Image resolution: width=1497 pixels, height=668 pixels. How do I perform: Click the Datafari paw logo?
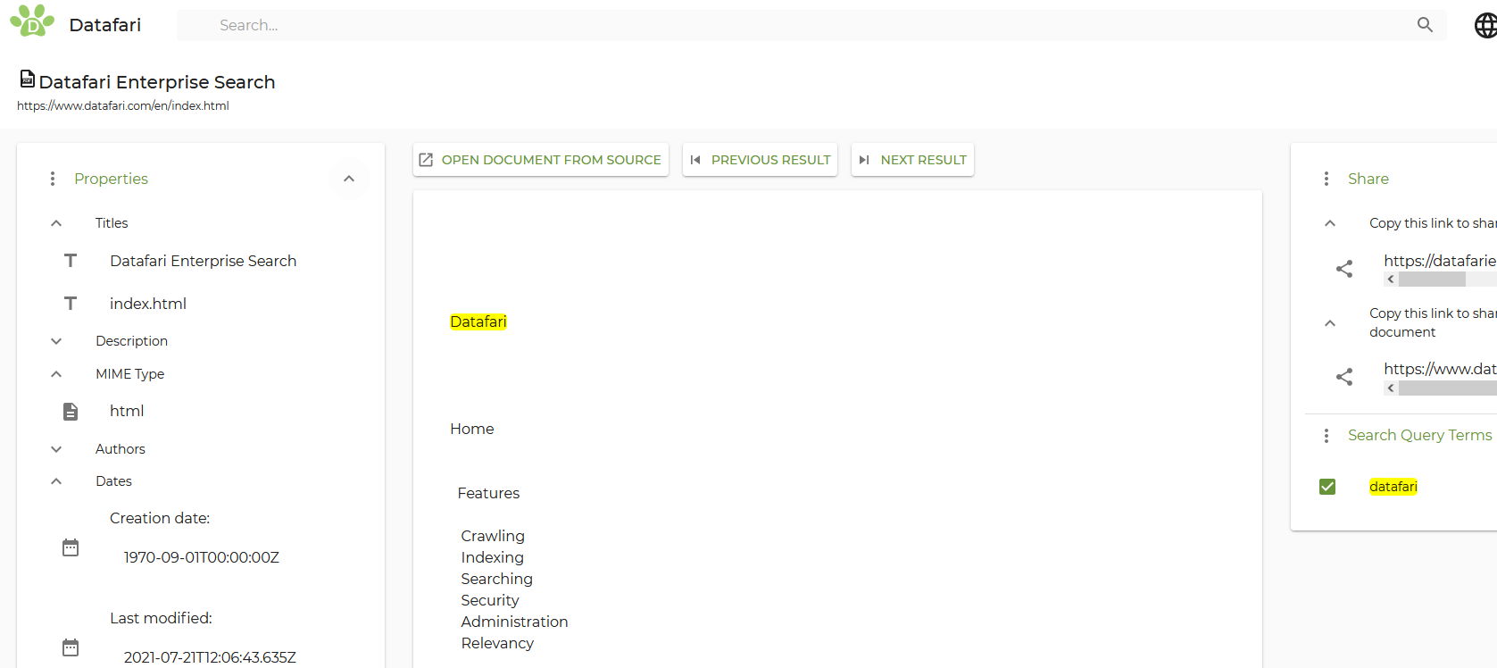(x=32, y=21)
